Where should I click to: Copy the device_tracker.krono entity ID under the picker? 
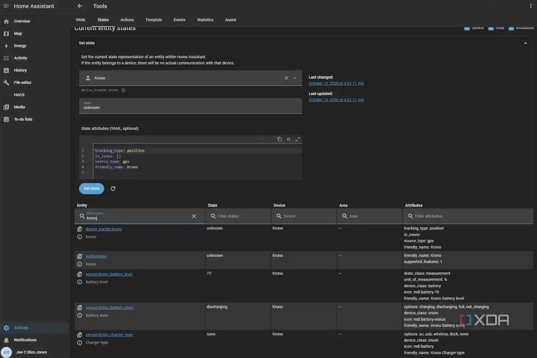click(124, 90)
